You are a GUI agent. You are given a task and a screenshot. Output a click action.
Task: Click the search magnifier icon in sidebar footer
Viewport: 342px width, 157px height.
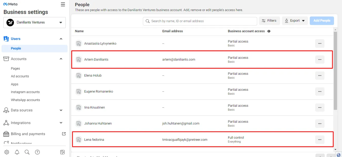click(27, 152)
